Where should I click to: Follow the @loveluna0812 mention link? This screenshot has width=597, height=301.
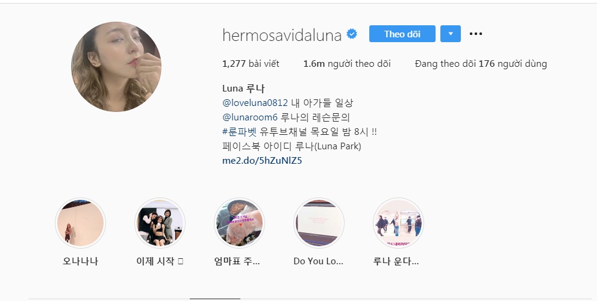point(255,103)
